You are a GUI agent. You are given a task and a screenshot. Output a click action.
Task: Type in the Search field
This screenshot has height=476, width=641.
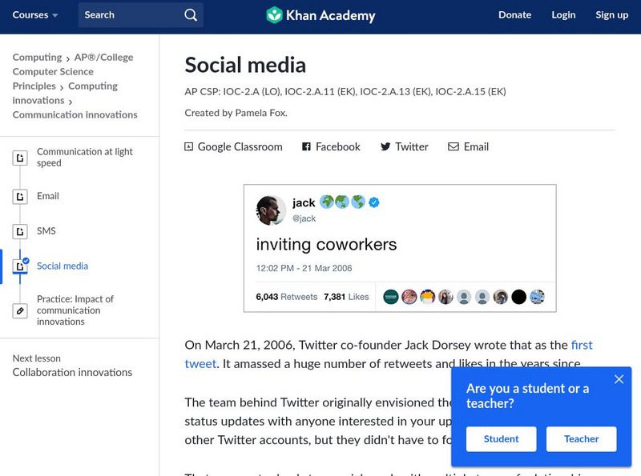(128, 15)
